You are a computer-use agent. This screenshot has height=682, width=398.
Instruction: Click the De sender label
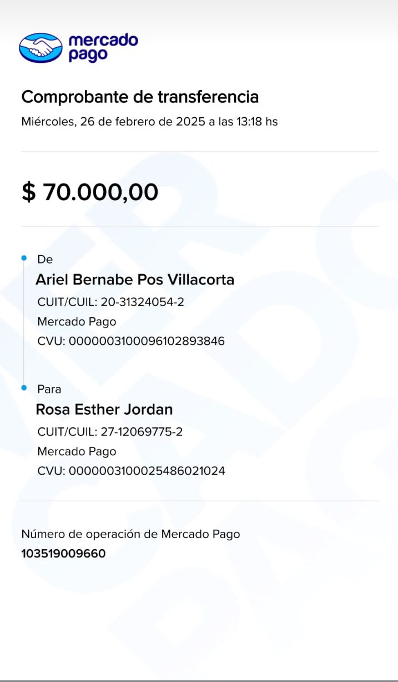coord(45,259)
